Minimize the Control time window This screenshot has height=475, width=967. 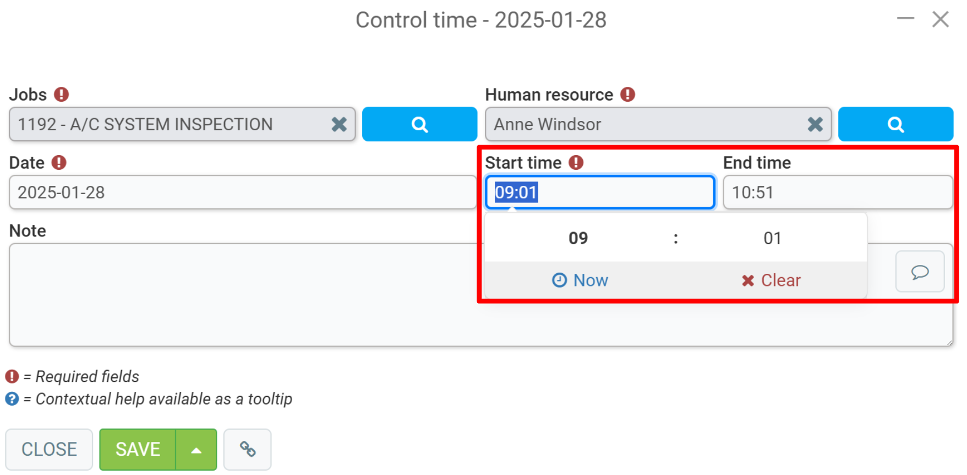905,19
